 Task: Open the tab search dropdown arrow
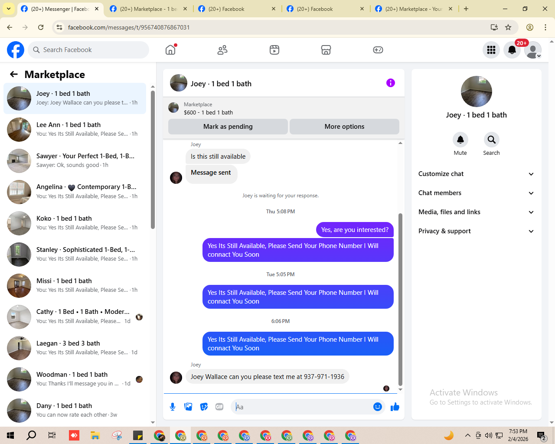click(x=8, y=9)
